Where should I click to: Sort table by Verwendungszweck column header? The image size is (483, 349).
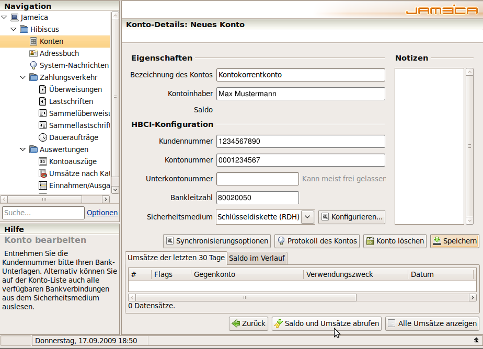coord(356,274)
